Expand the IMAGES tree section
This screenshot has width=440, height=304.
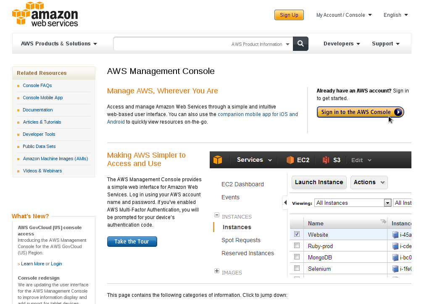(x=217, y=271)
